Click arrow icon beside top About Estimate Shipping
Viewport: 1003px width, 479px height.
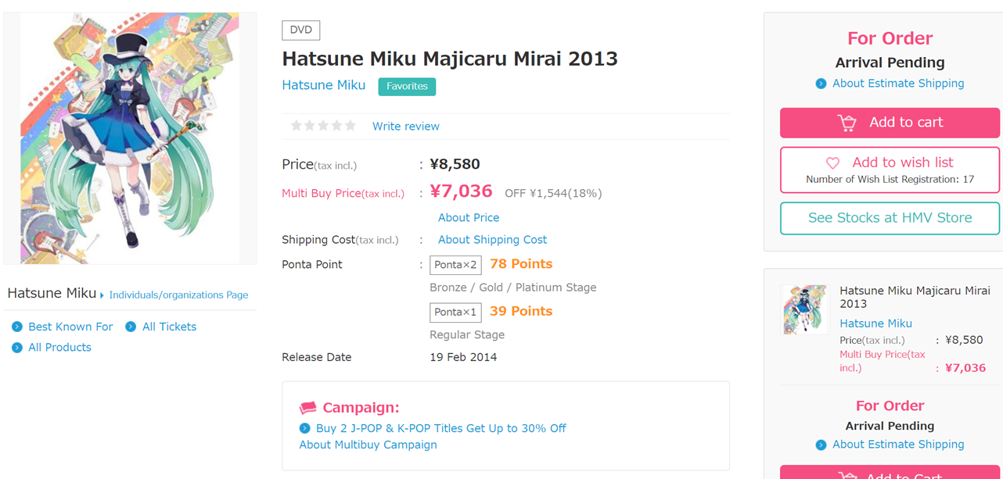point(821,84)
